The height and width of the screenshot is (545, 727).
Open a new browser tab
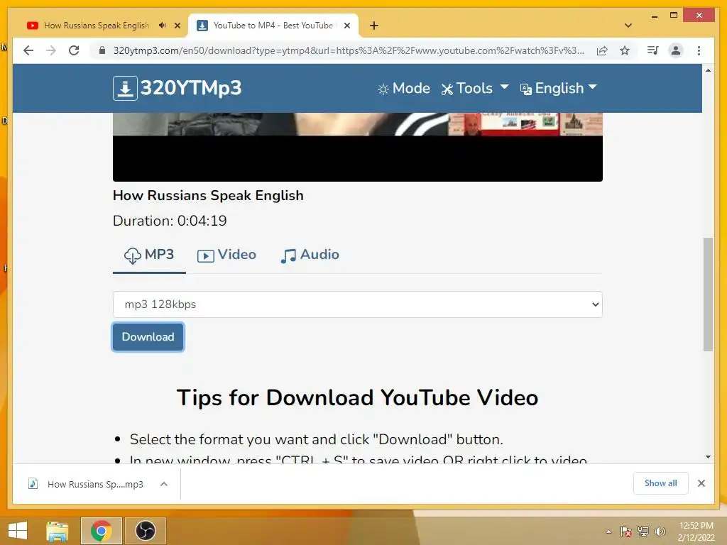(374, 26)
